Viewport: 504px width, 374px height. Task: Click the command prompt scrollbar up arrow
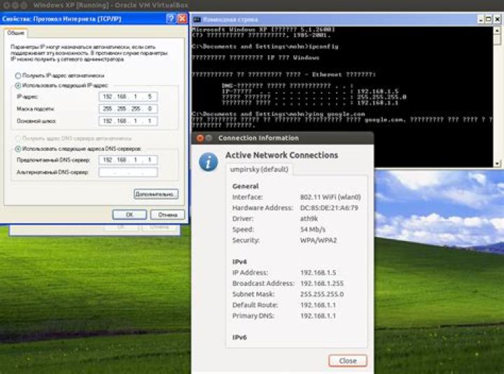point(497,31)
